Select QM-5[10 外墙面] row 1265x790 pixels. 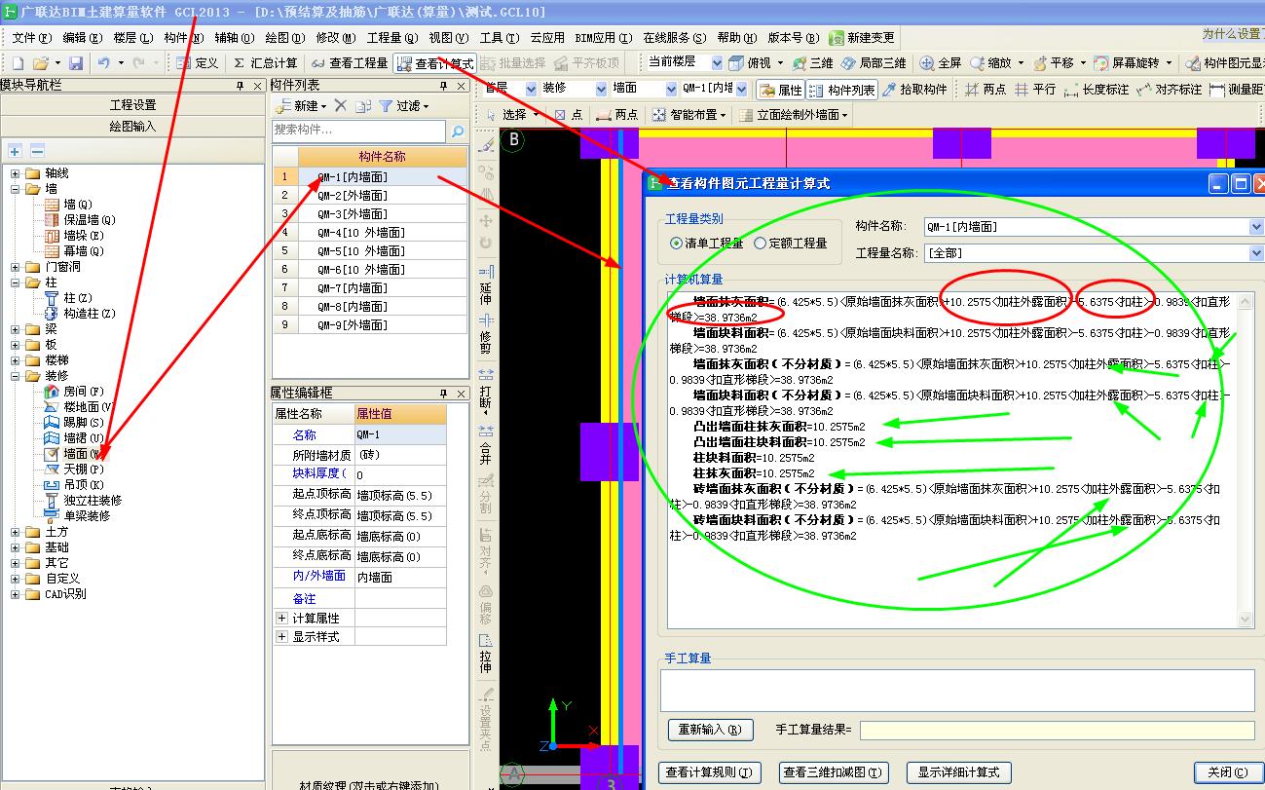[x=369, y=250]
